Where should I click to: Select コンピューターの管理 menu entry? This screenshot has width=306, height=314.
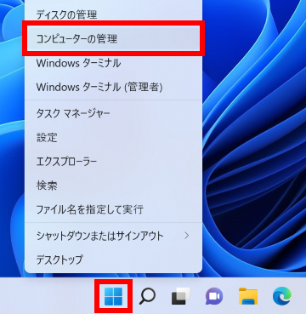pos(113,38)
